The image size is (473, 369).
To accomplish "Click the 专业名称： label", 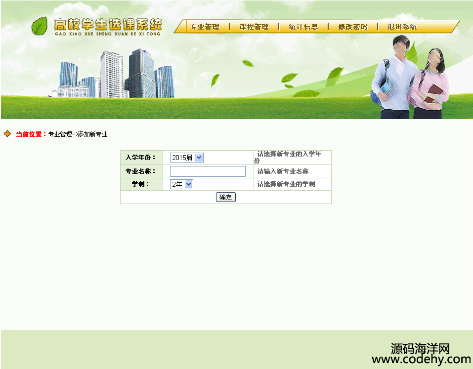I will pos(140,171).
